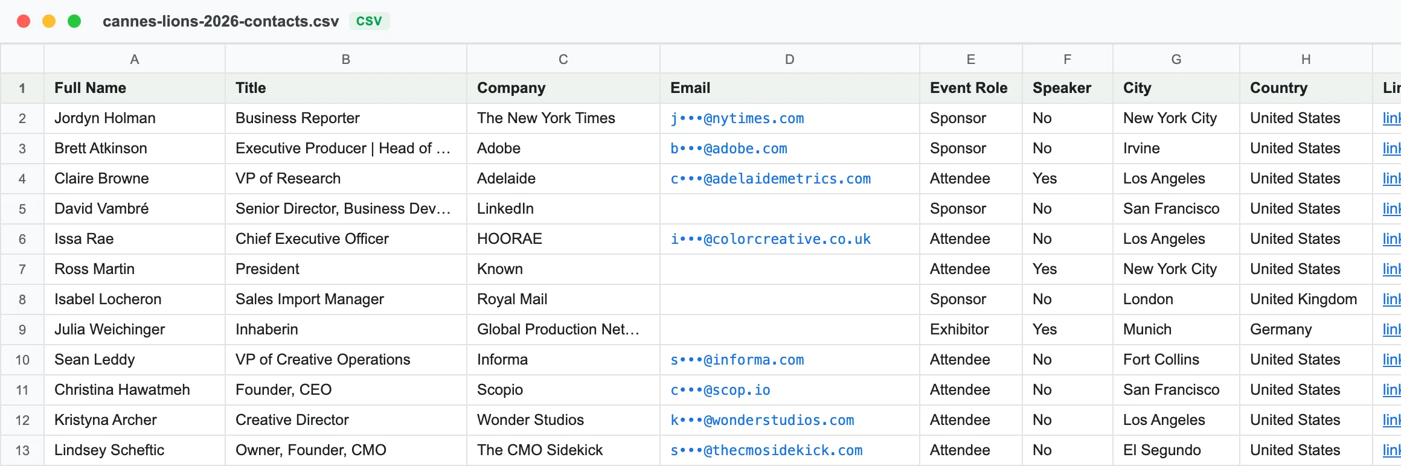1401x466 pixels.
Task: Click the El Segundo city cell
Action: coord(1176,450)
